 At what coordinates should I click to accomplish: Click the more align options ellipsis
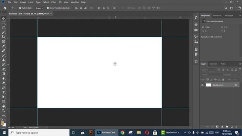coord(122,8)
